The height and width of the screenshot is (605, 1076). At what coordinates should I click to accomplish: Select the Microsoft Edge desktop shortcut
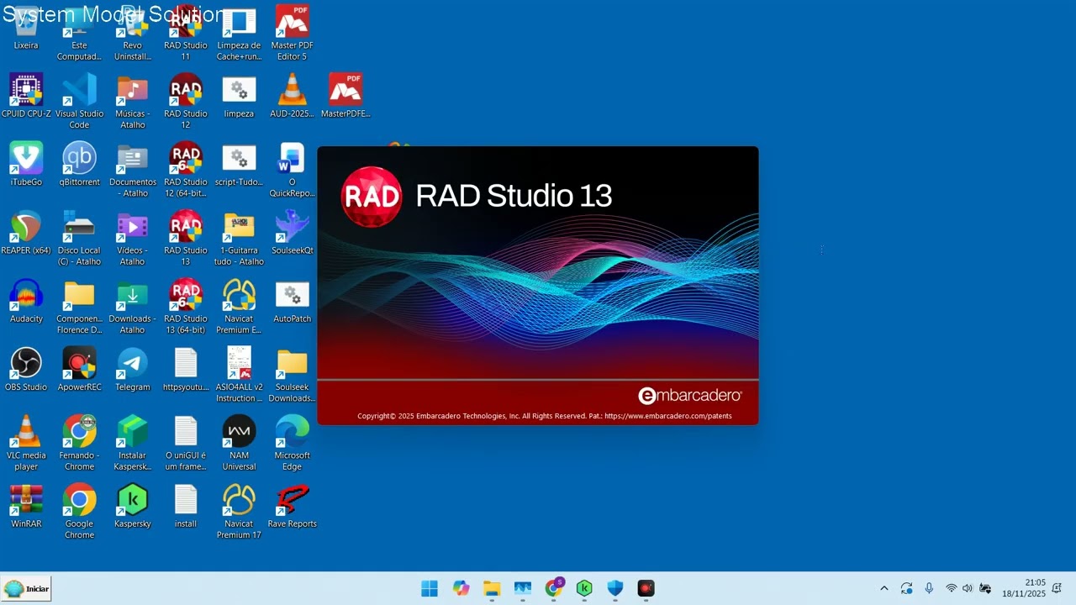coord(292,442)
